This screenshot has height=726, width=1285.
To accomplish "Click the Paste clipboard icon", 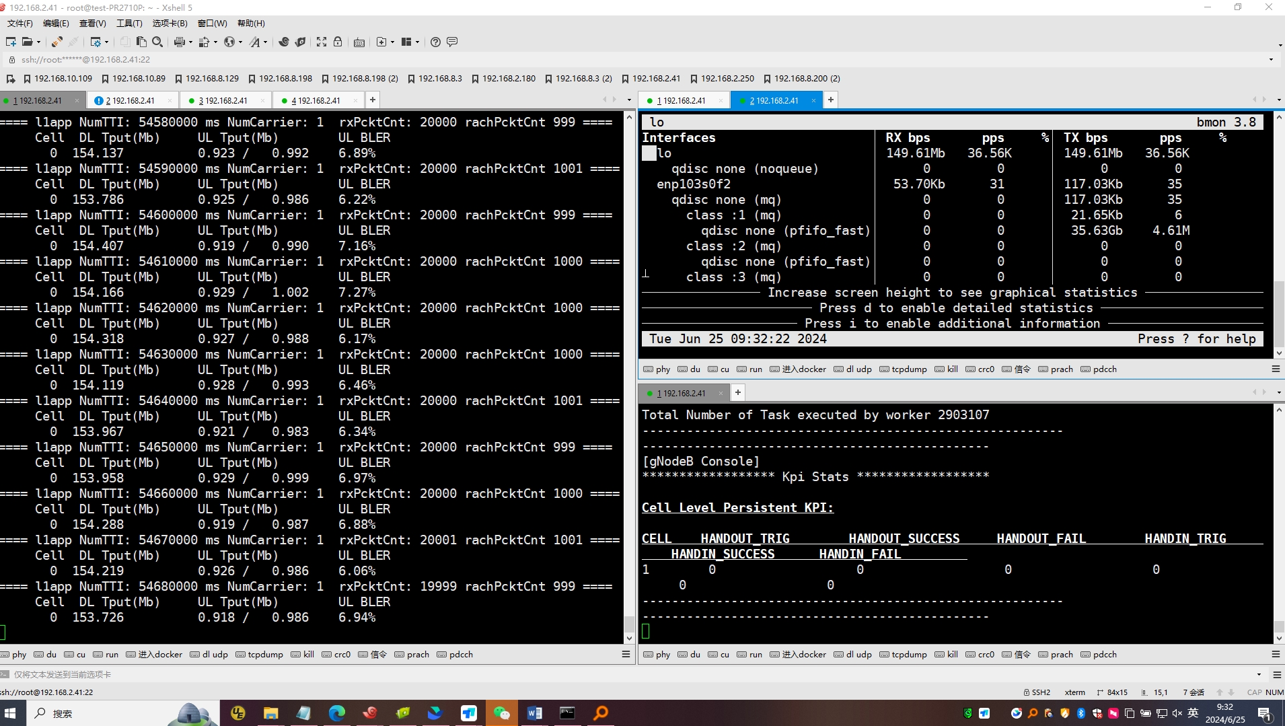I will (141, 42).
